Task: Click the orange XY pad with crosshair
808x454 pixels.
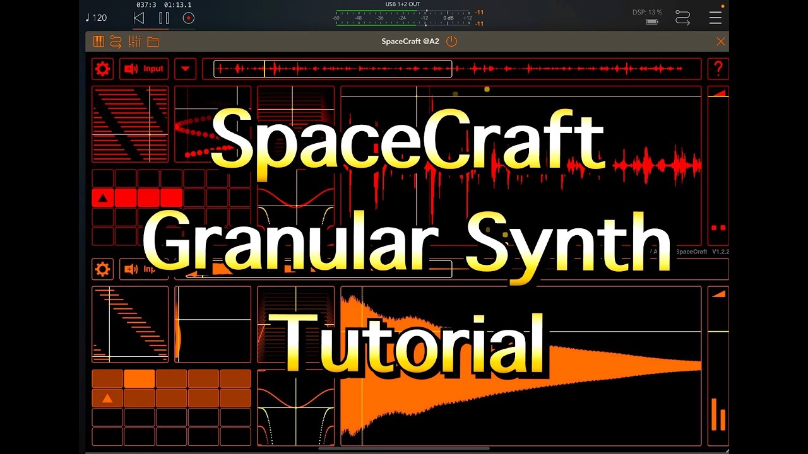Action: [x=213, y=325]
